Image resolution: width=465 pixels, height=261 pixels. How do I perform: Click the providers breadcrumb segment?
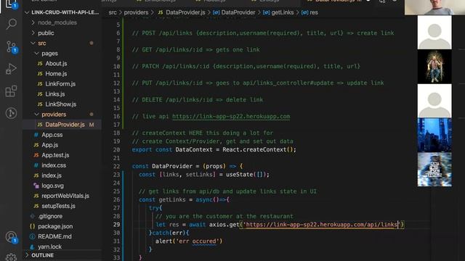coord(136,12)
